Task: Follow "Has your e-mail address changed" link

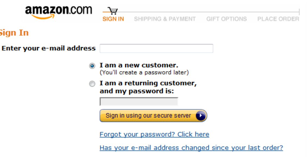Action: click(x=191, y=148)
